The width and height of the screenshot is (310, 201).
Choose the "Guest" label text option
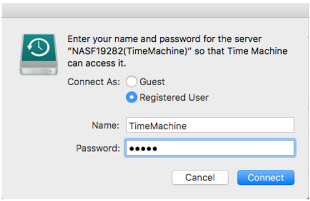point(152,82)
